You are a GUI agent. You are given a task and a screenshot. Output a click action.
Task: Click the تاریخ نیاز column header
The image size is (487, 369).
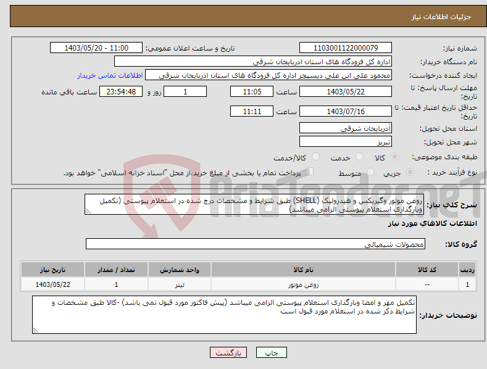click(x=52, y=270)
